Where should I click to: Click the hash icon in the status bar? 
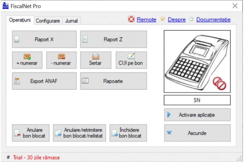(8, 157)
